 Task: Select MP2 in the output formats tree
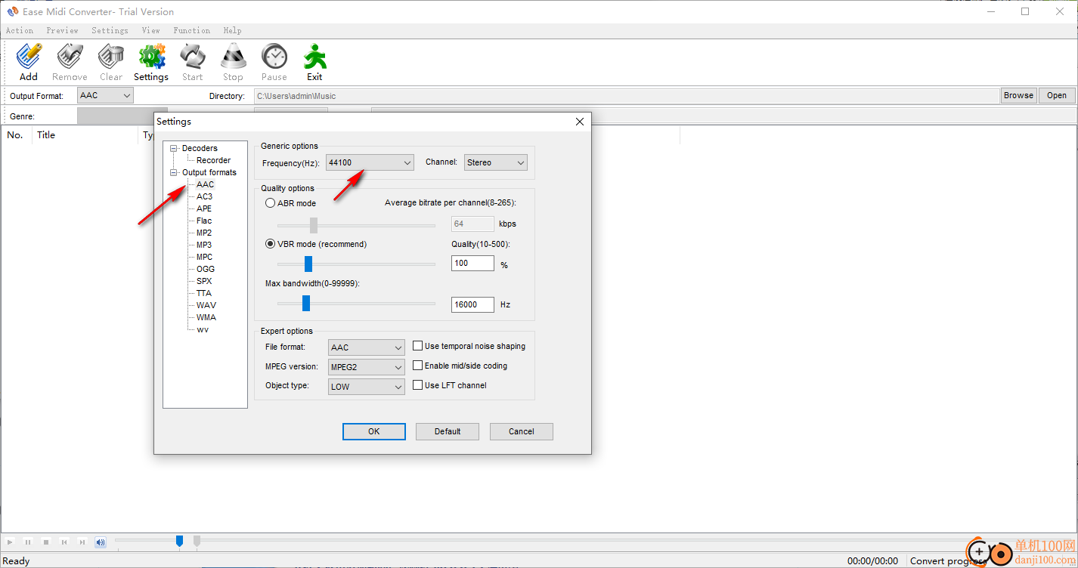[x=204, y=233]
